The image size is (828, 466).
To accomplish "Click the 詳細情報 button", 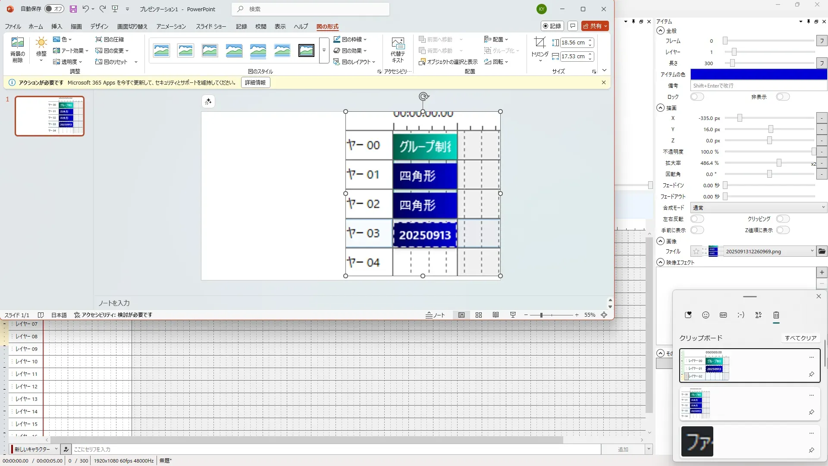I will tap(255, 82).
